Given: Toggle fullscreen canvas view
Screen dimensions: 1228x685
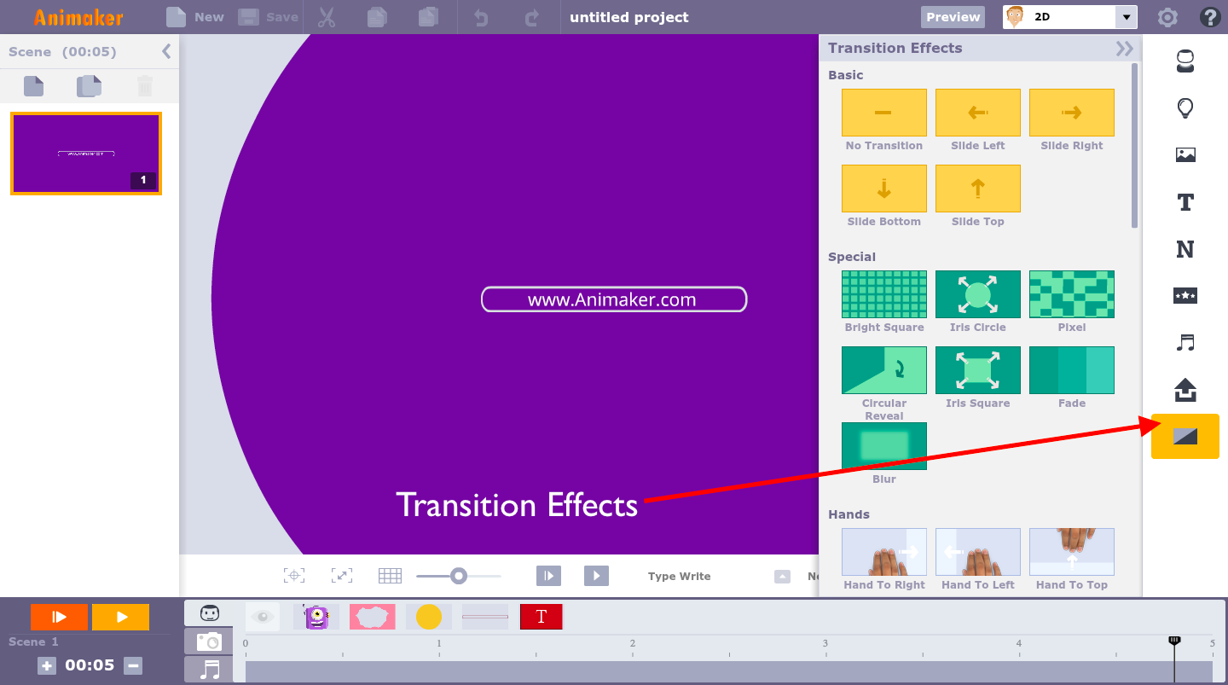Looking at the screenshot, I should click(x=342, y=576).
